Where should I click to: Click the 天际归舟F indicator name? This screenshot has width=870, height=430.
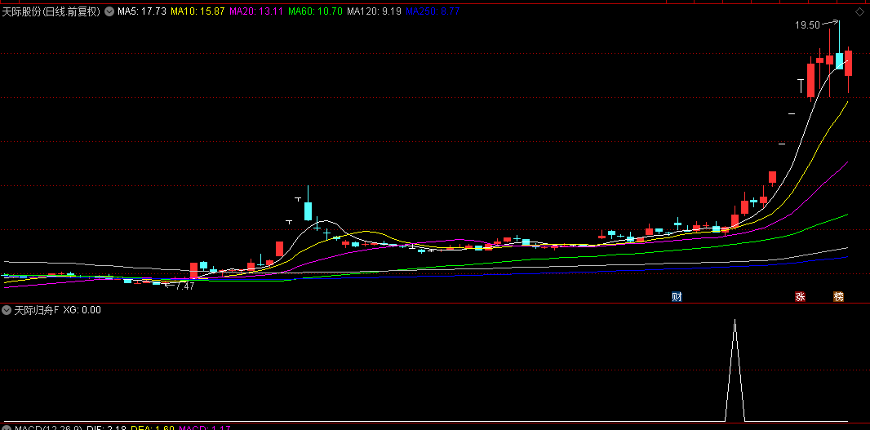tap(37, 310)
